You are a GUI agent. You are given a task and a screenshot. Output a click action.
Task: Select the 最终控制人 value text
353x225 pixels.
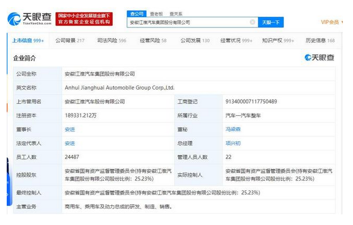point(162,193)
